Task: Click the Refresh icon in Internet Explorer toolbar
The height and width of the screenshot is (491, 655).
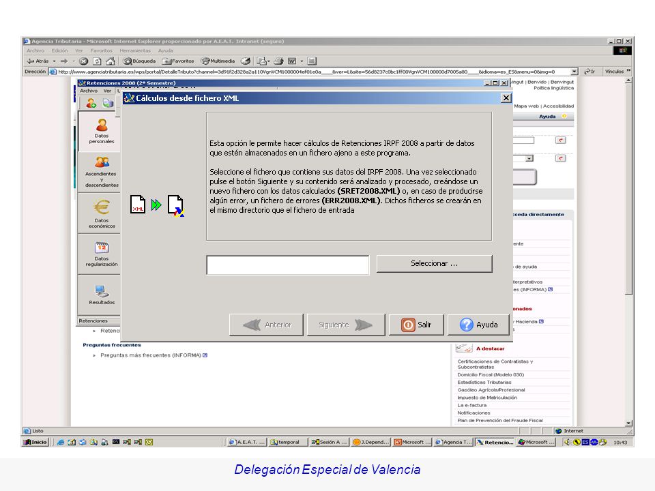Action: tap(97, 61)
